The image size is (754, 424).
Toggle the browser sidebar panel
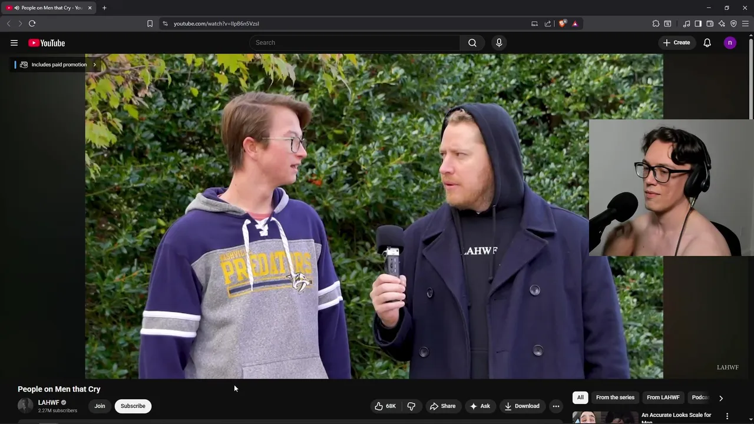click(698, 24)
